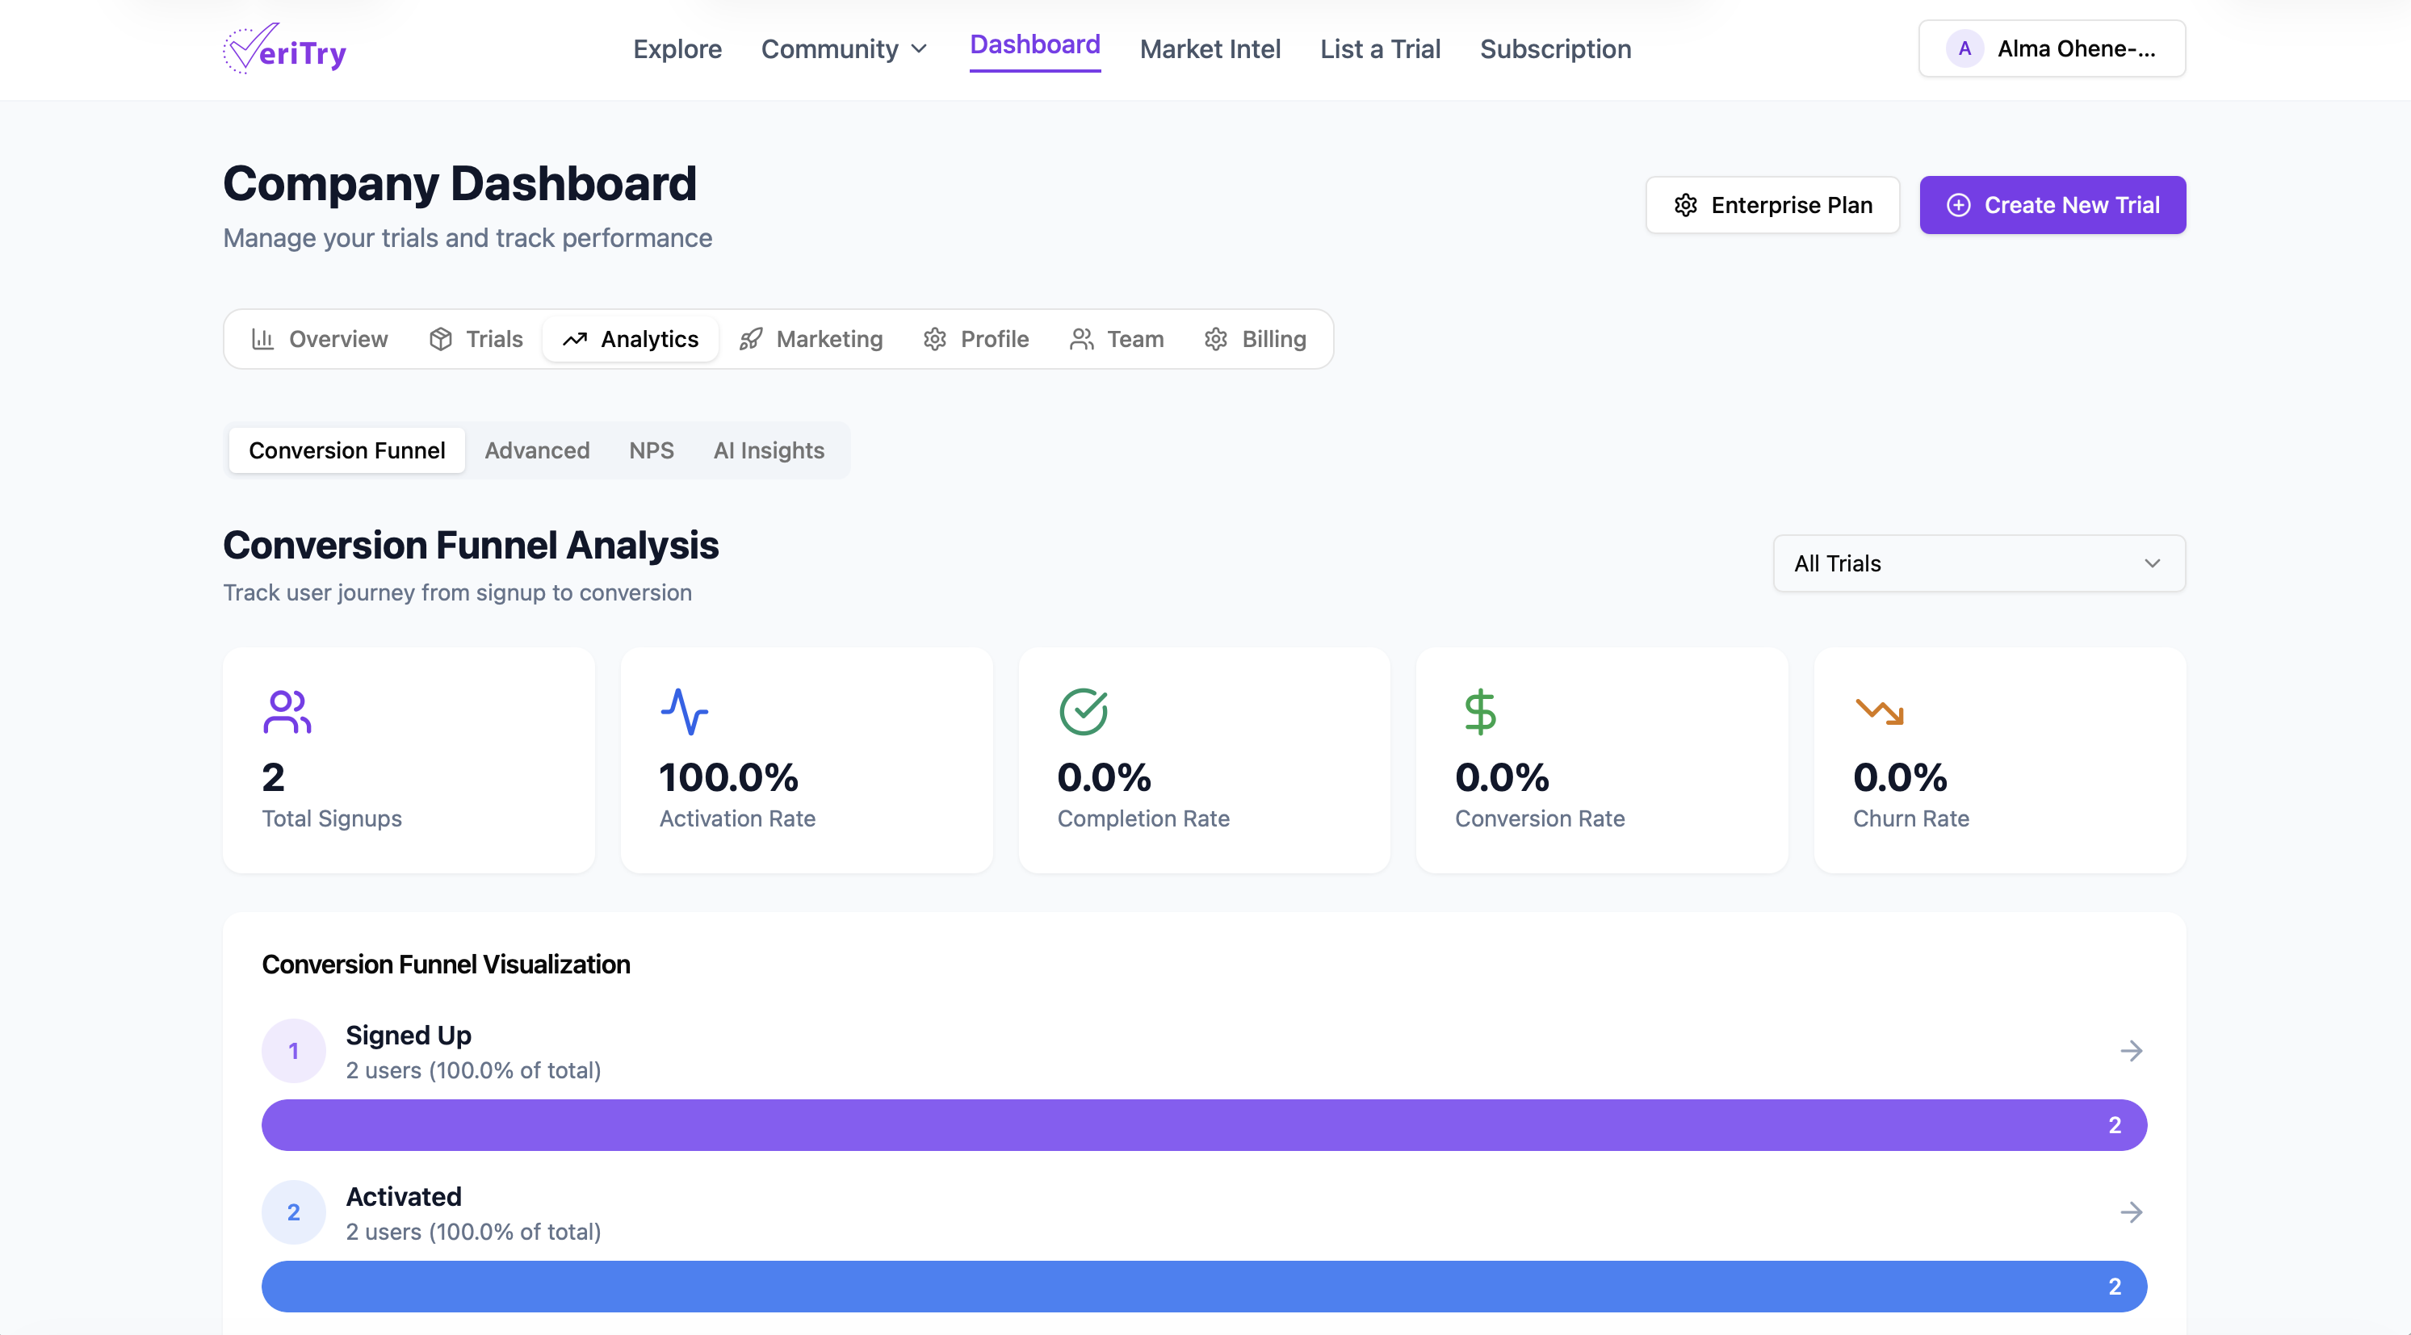Click the Create New Trial button
Screen dimensions: 2411x1335
2052,205
